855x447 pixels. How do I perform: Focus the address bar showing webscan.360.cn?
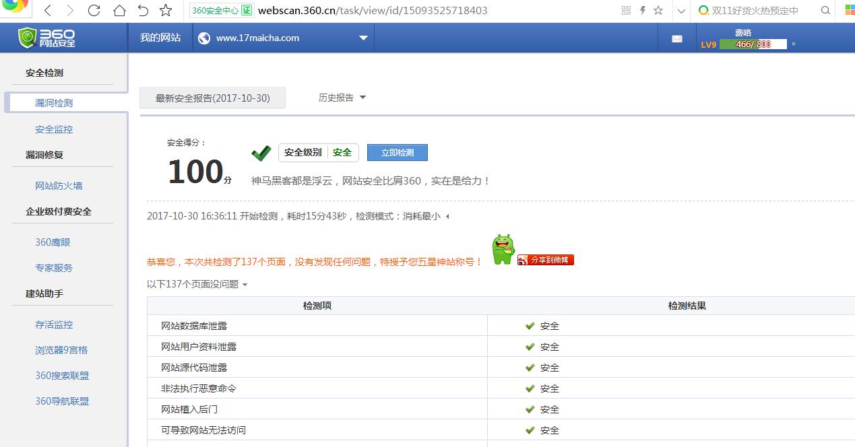[x=373, y=11]
